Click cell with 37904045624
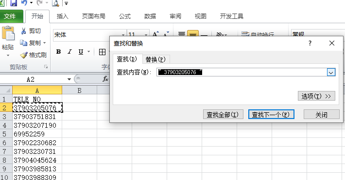The height and width of the screenshot is (180, 345). [37, 160]
